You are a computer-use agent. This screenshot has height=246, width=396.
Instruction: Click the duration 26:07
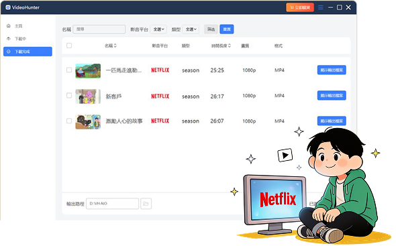(x=217, y=121)
